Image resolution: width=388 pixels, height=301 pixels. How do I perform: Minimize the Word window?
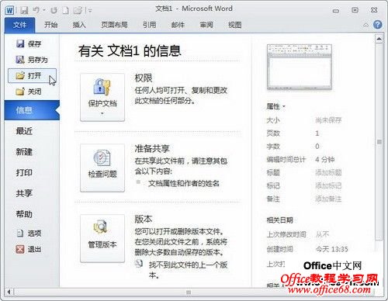click(336, 10)
